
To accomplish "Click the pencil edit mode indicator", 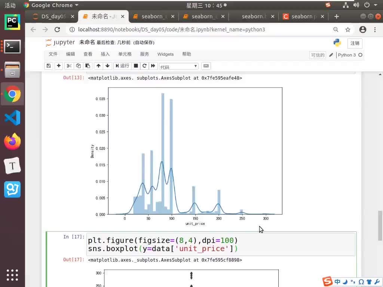I will tap(331, 55).
